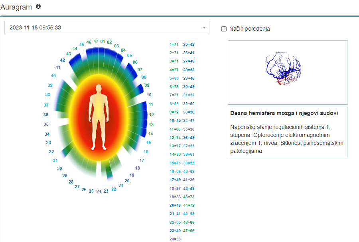
Task: Select segment number 47 on the aura ring
Action: (x=96, y=41)
